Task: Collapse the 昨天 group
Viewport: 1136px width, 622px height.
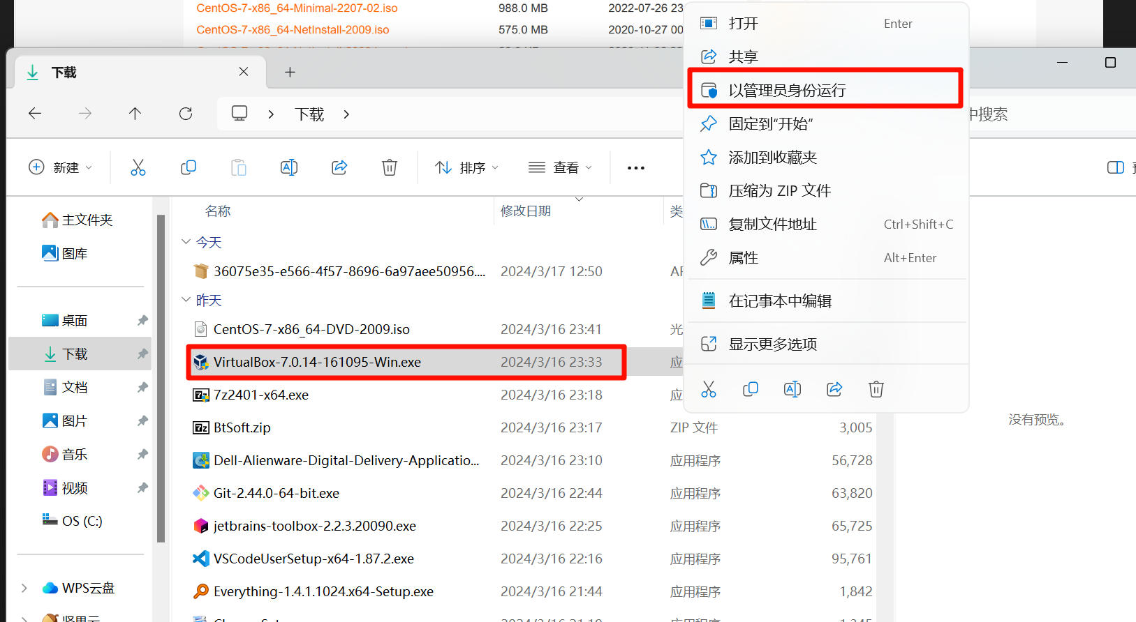Action: point(186,300)
